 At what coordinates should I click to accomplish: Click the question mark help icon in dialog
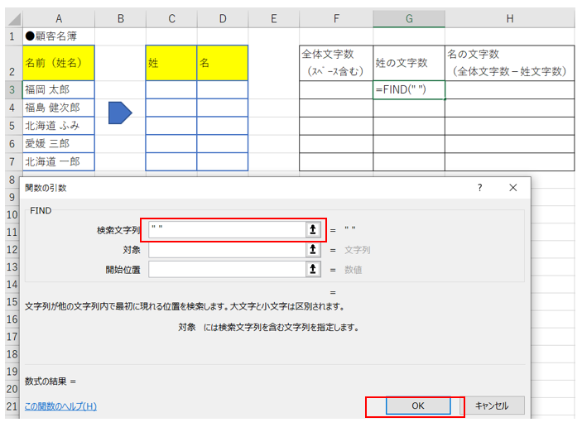point(479,188)
